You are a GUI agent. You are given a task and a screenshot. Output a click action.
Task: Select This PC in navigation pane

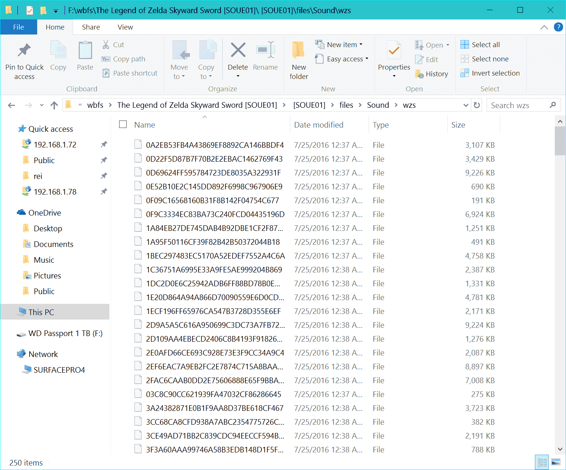click(55, 312)
